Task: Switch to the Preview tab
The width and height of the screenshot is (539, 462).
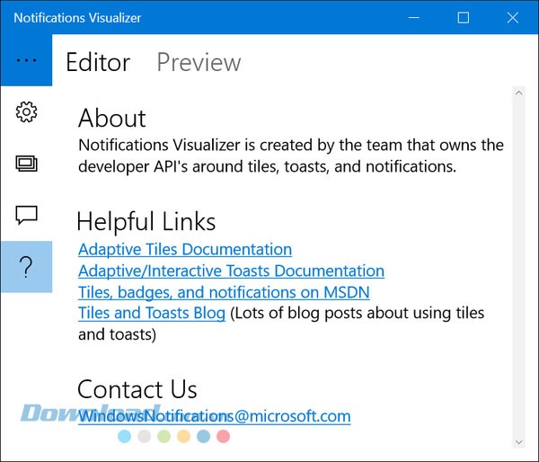Action: [x=199, y=62]
